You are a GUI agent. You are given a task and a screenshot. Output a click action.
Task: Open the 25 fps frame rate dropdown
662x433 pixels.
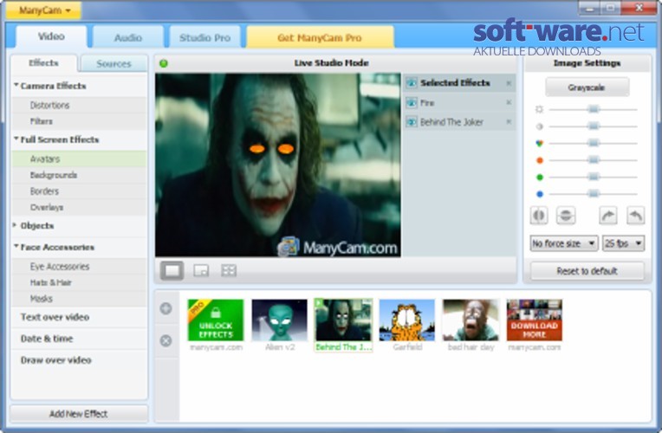623,243
